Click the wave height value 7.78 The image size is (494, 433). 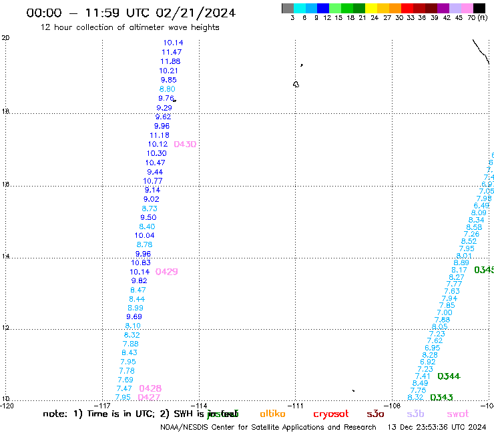coord(127,371)
